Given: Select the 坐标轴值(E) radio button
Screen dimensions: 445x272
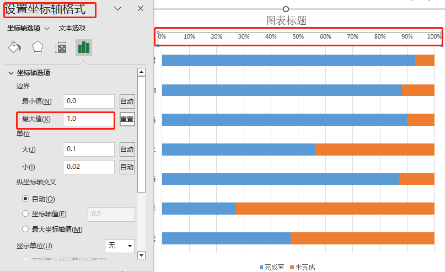Looking at the screenshot, I should [25, 214].
